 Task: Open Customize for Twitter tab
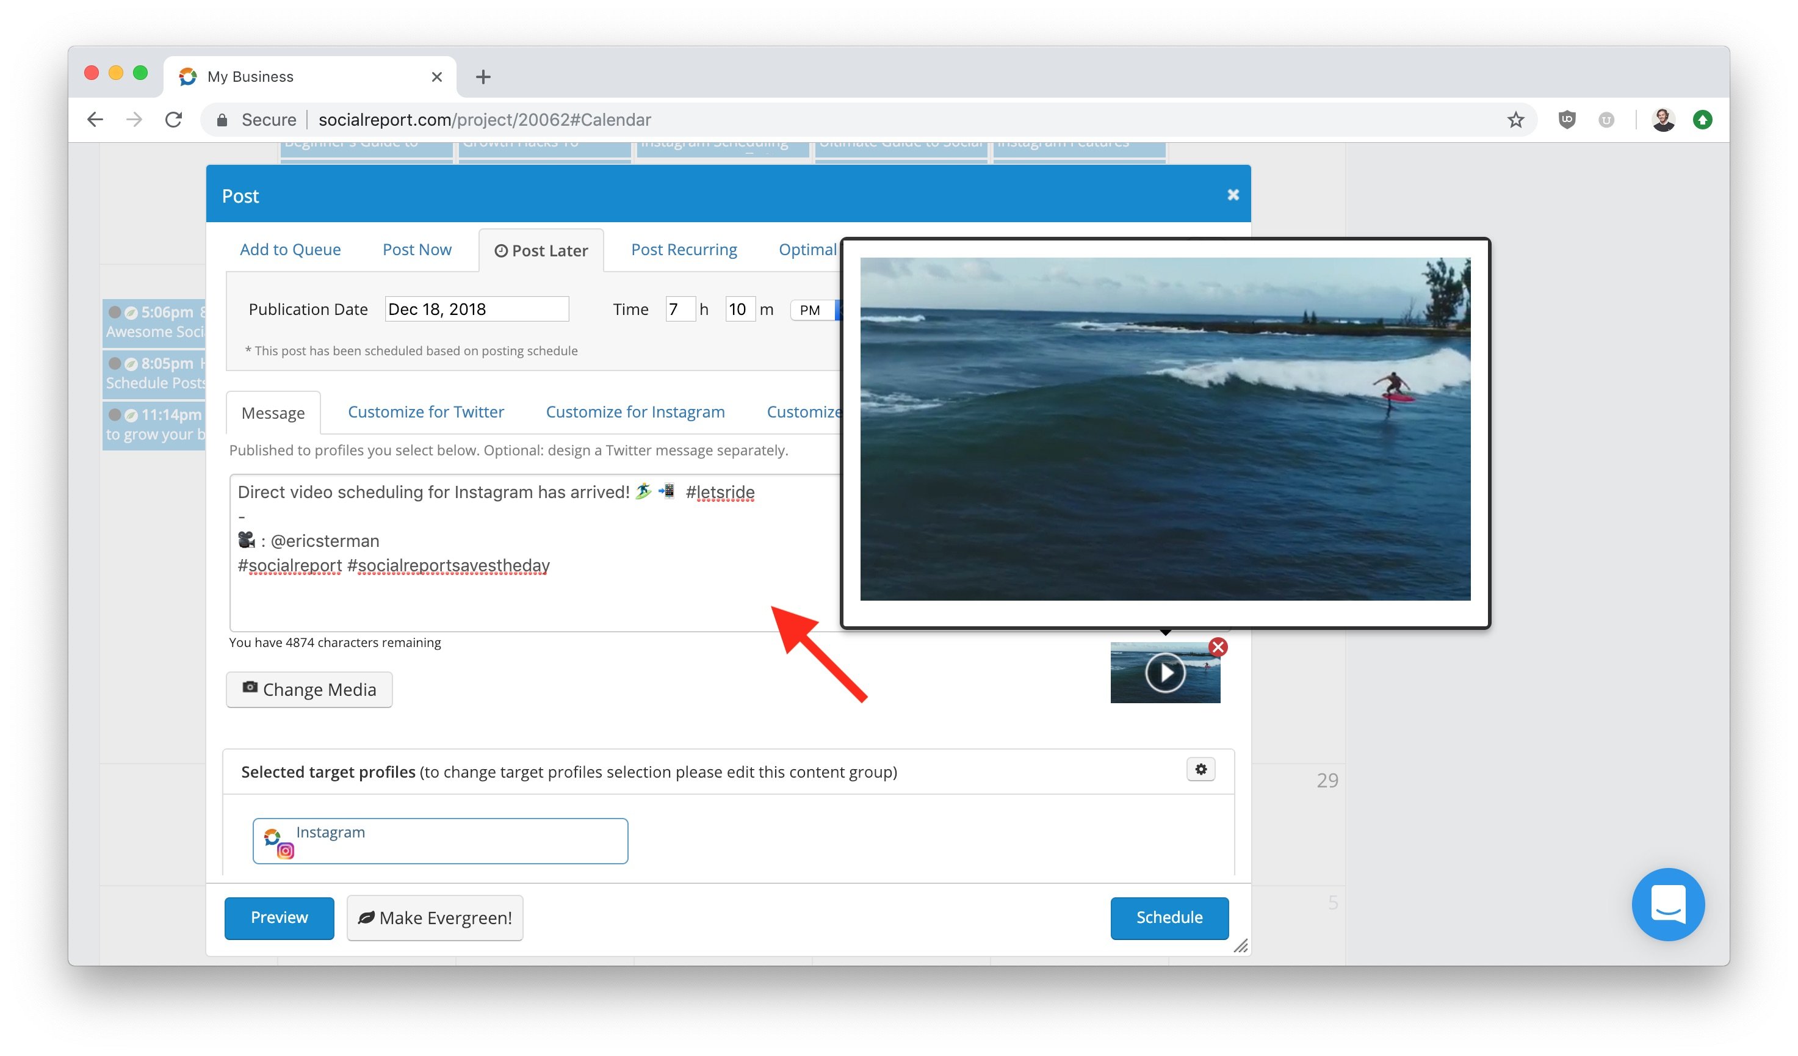426,411
